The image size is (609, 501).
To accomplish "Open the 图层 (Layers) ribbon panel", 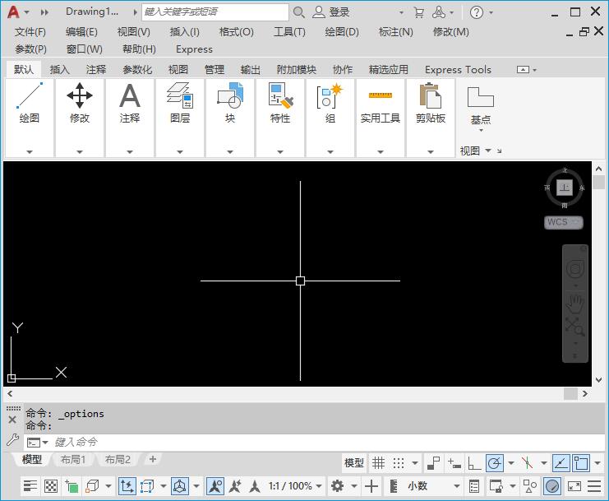I will tap(180, 103).
